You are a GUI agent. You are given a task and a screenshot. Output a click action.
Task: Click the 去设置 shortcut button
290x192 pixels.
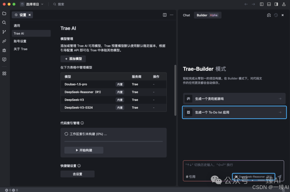(x=77, y=174)
